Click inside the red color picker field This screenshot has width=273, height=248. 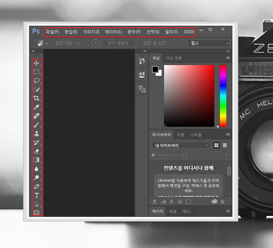(x=189, y=96)
